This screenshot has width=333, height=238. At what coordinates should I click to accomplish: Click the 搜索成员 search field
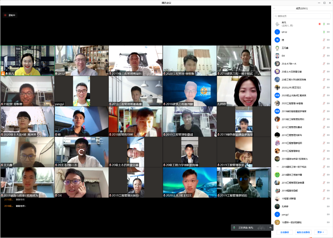pyautogui.click(x=302, y=16)
